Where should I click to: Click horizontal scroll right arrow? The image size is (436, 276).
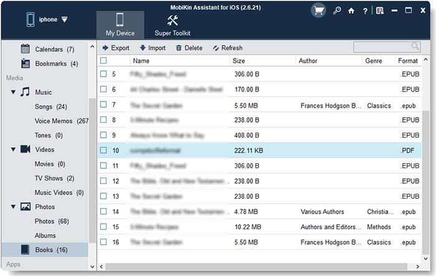coord(417,267)
